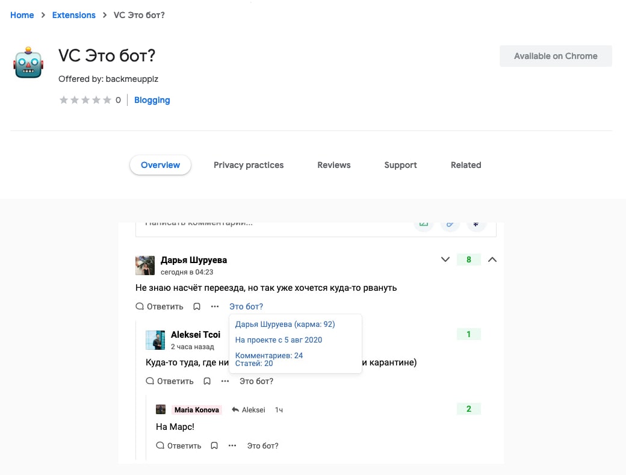Viewport: 626px width, 475px height.
Task: Click Aleksei Tcoi's avatar
Action: 155,340
